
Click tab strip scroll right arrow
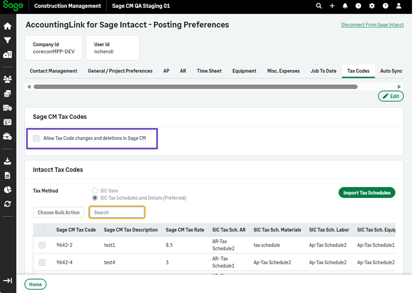click(399, 87)
